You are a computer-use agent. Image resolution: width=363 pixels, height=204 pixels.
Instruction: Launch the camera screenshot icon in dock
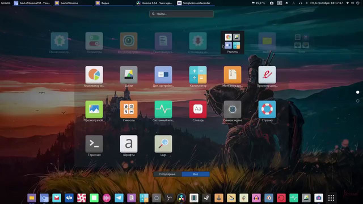click(x=319, y=198)
